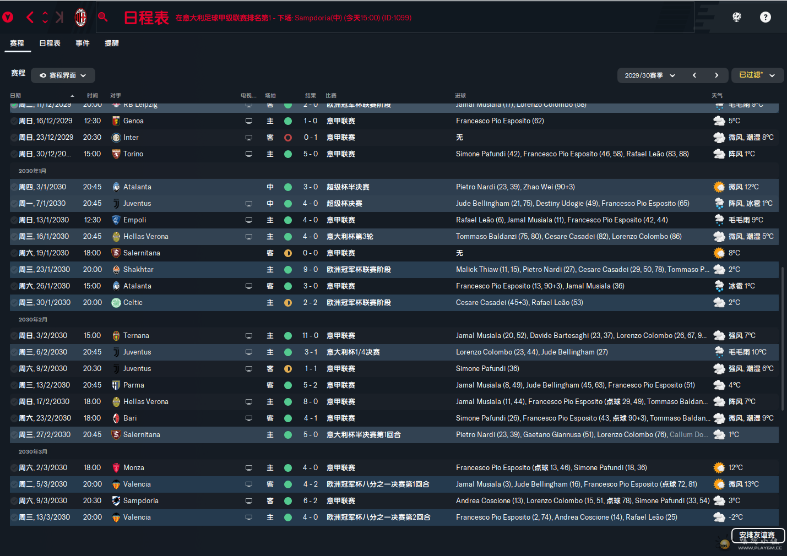
Task: Switch to the 事件 tab
Action: [x=83, y=43]
